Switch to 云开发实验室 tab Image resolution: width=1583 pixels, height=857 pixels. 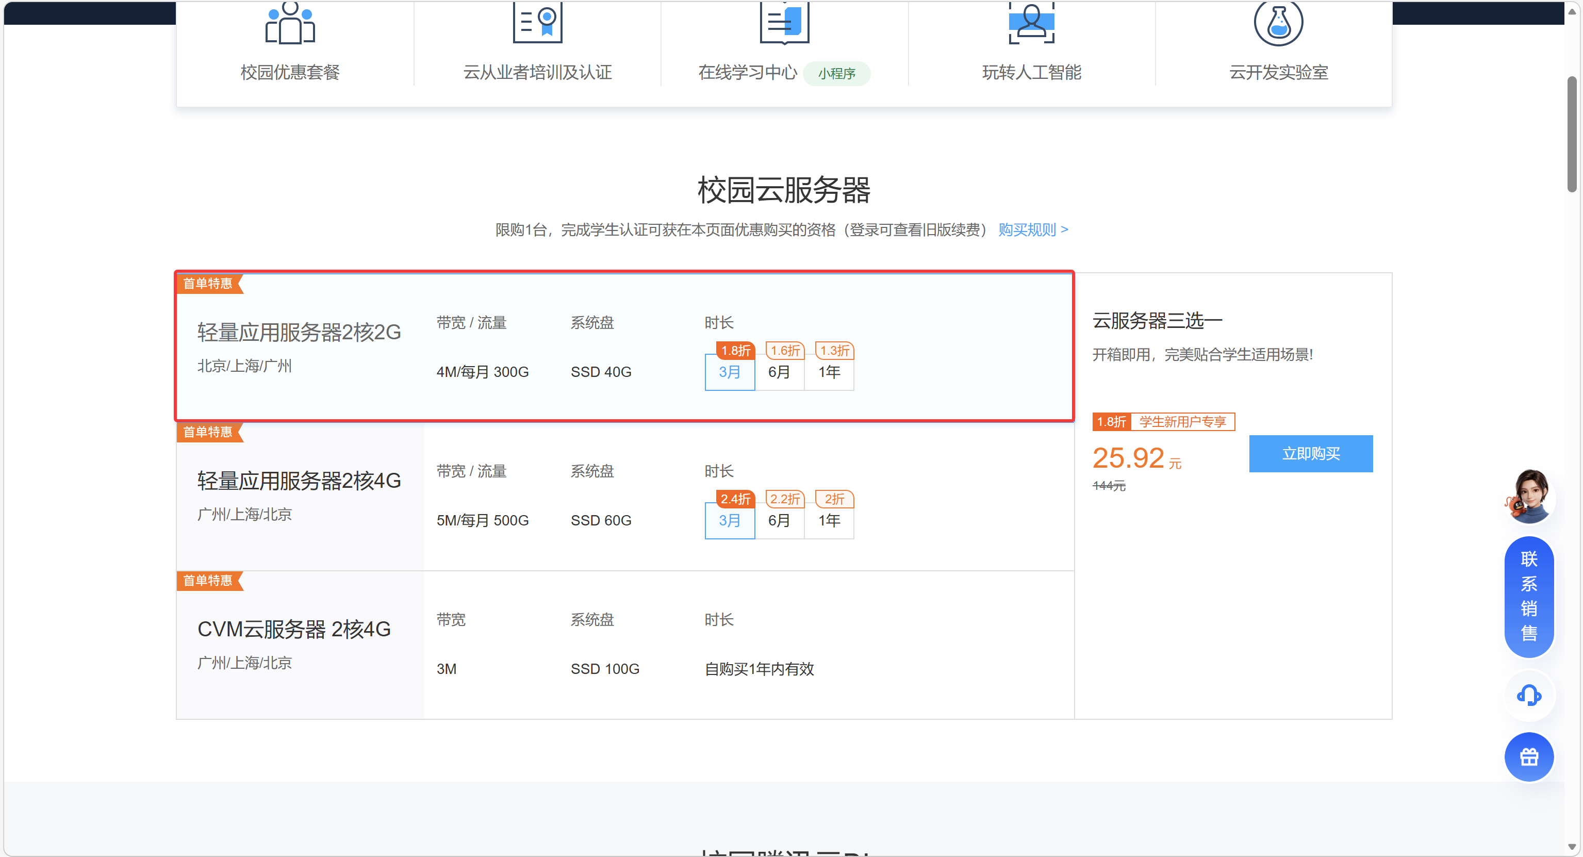click(x=1278, y=73)
